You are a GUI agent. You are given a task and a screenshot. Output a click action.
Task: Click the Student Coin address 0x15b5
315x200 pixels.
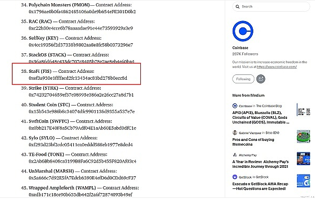click(x=82, y=111)
